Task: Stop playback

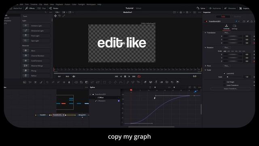Action: click(x=125, y=76)
